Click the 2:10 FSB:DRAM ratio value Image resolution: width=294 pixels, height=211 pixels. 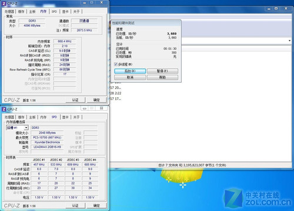[65, 46]
